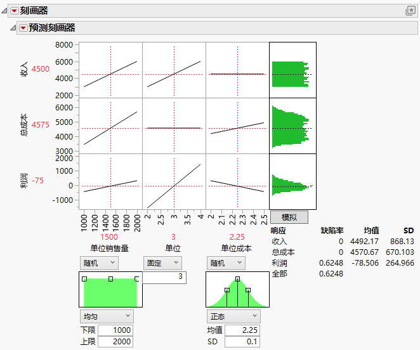This screenshot has height=350, width=420.
Task: Click the red 1500 单位销售量 current value
Action: tap(109, 237)
